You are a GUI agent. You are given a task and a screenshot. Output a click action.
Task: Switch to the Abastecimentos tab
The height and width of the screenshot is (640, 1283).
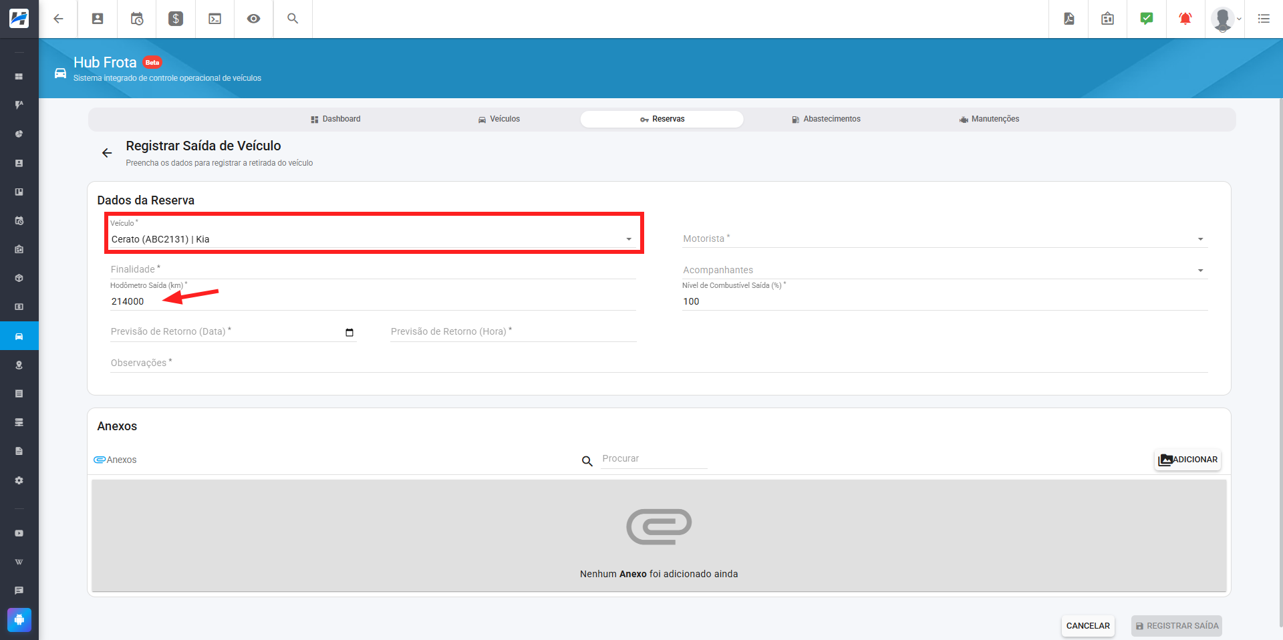(826, 119)
